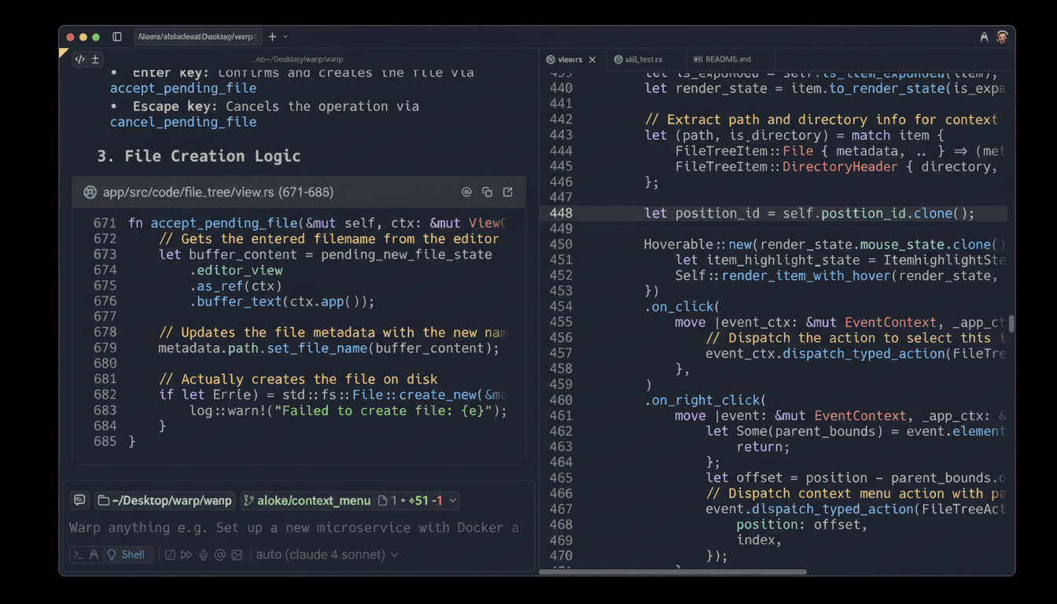Toggle the planning checkbox icon in the prompt bar

point(169,554)
